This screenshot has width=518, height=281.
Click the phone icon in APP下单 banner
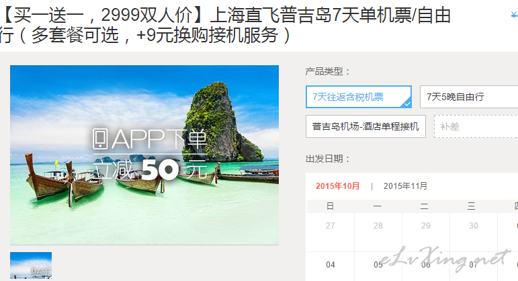click(100, 139)
